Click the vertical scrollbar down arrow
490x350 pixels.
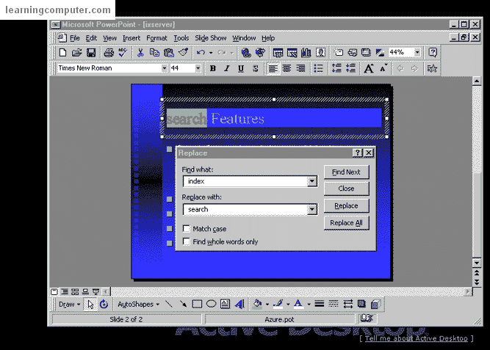tap(477, 263)
